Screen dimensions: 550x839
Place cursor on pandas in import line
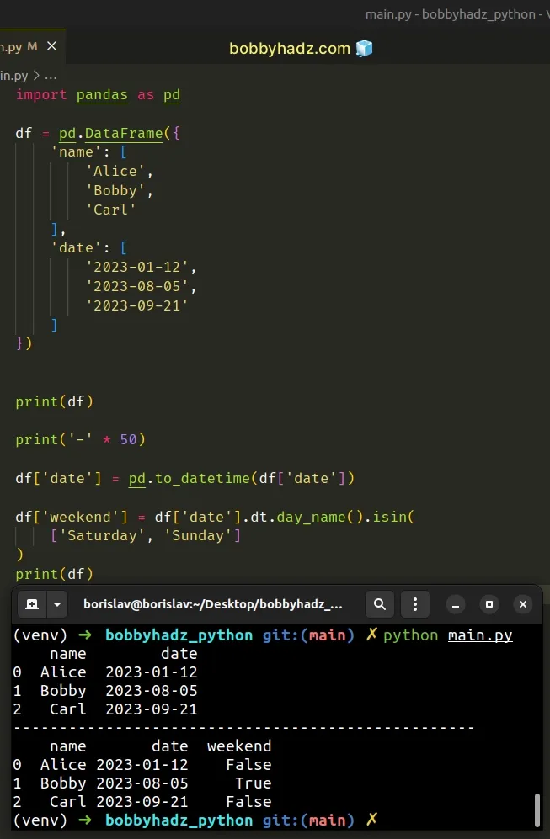click(x=102, y=95)
